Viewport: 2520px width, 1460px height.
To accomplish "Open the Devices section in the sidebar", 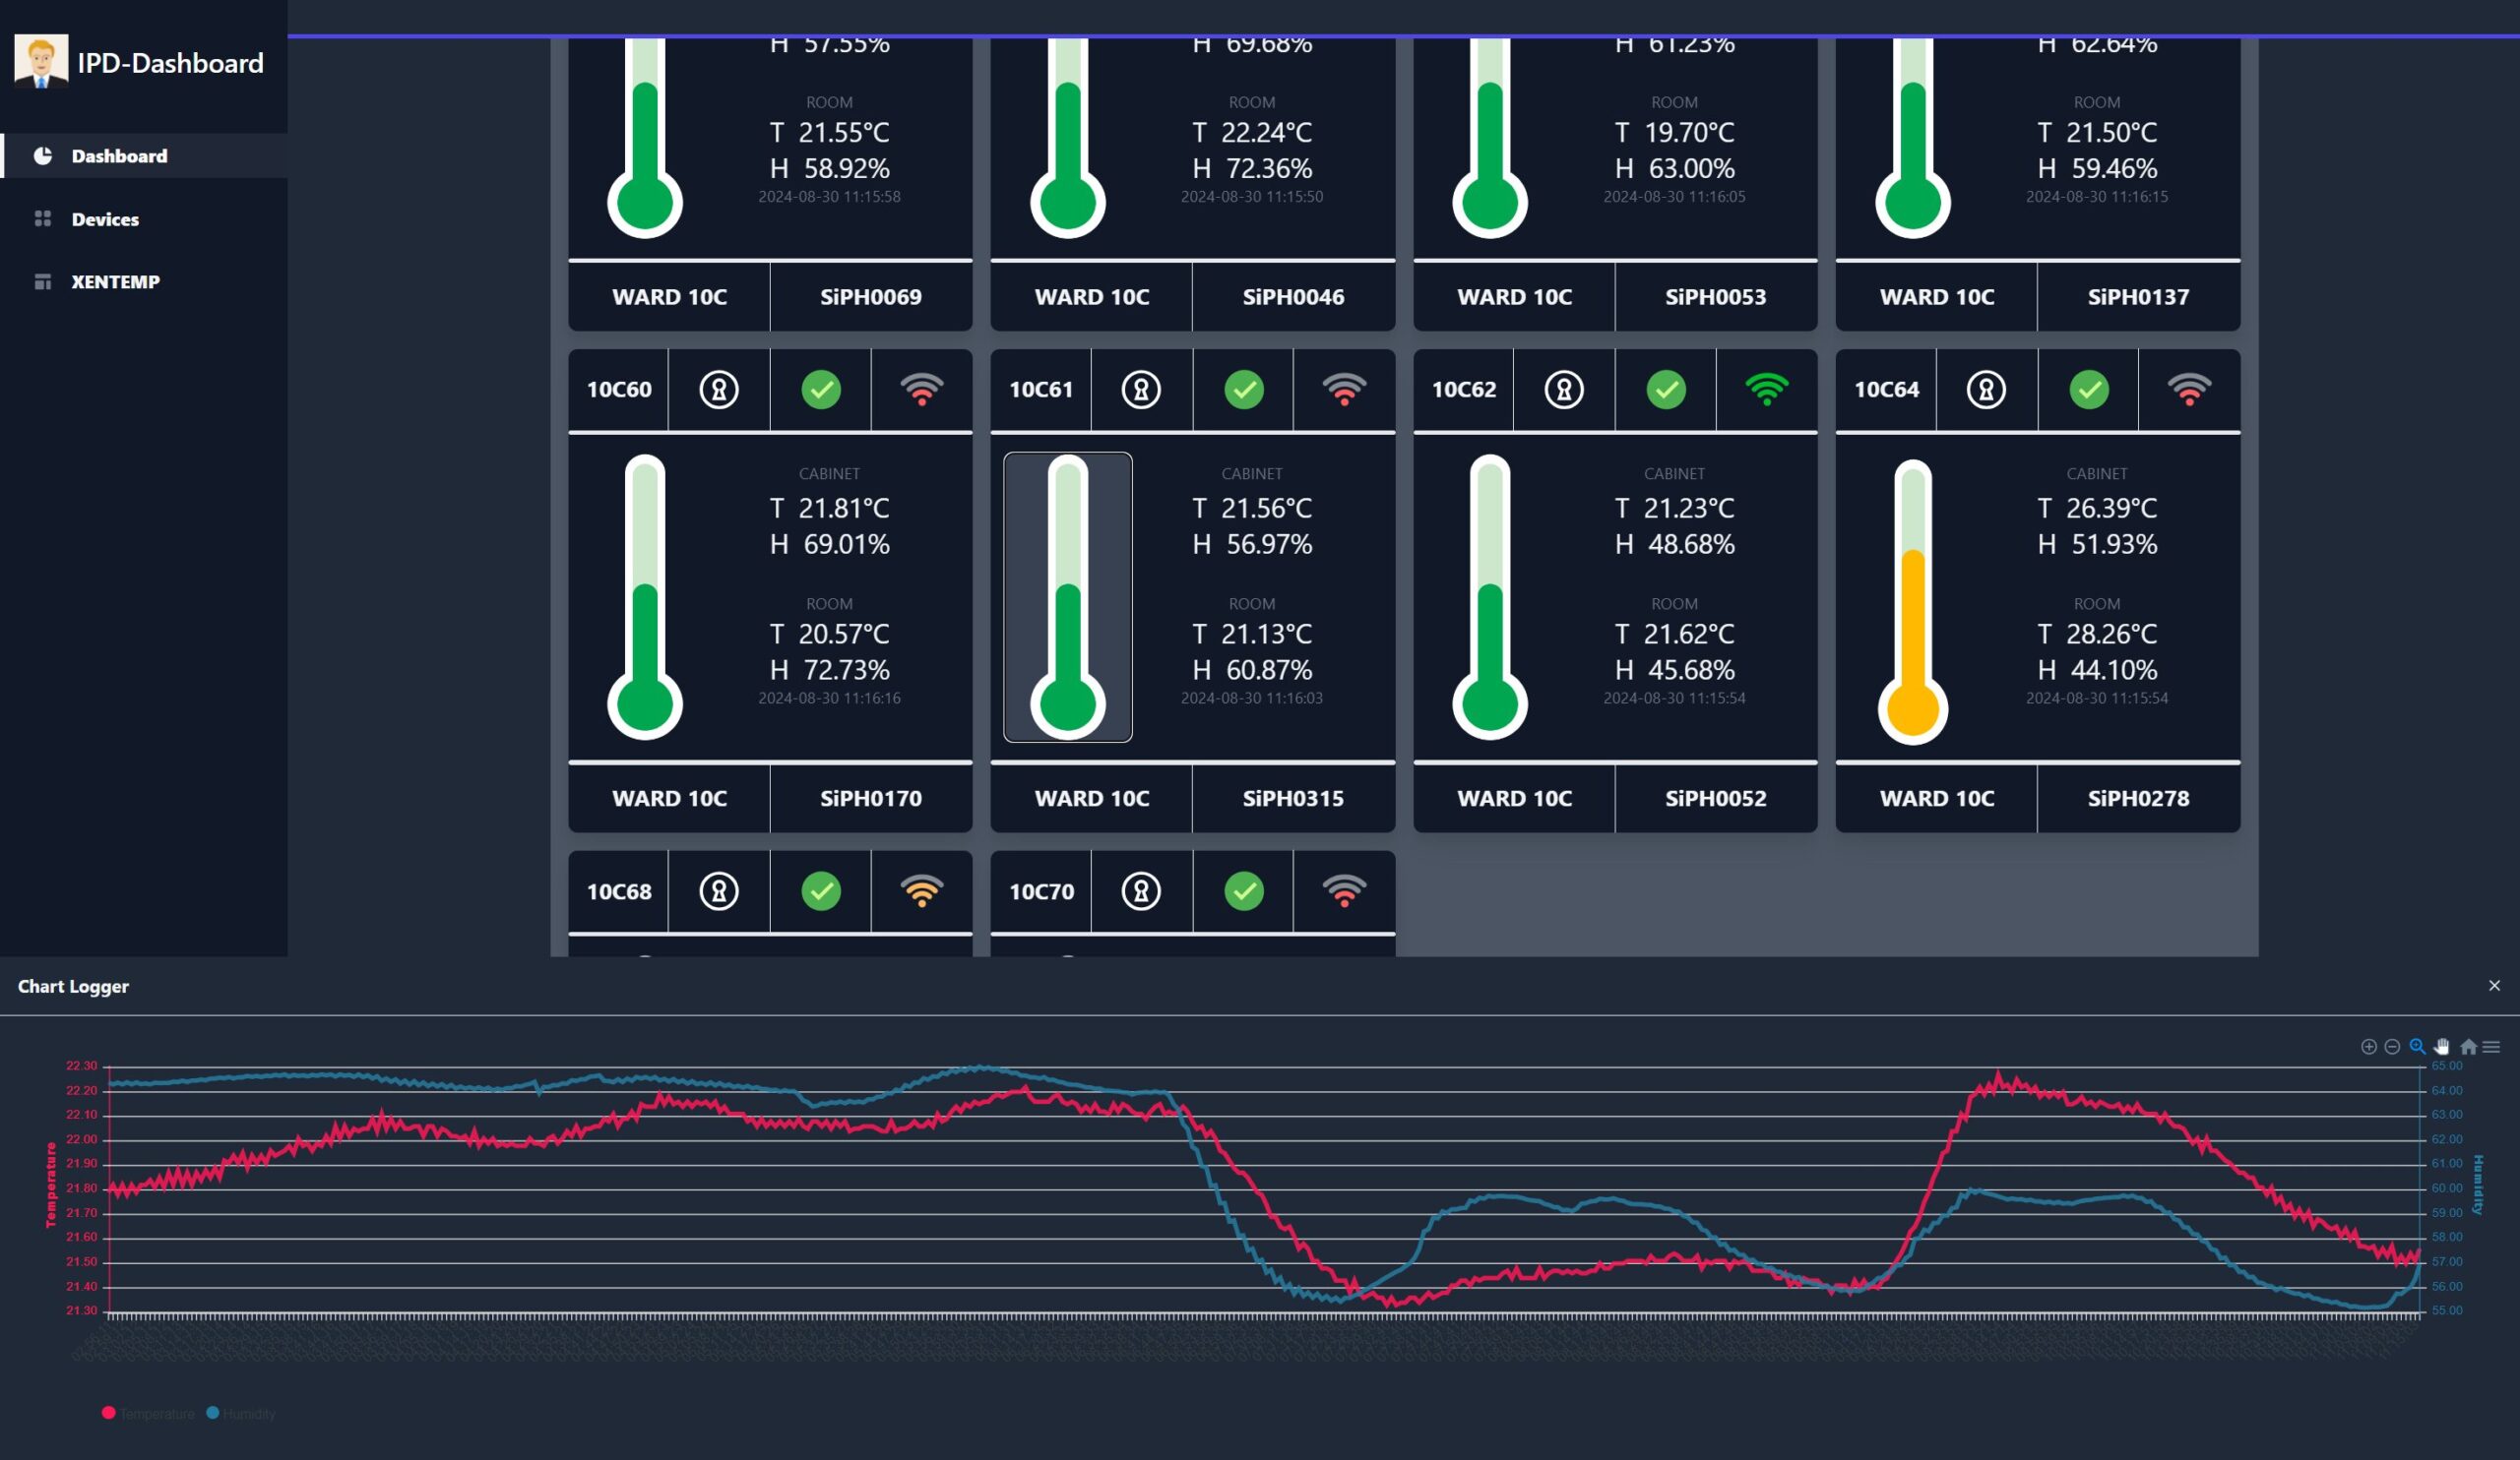I will pos(105,218).
